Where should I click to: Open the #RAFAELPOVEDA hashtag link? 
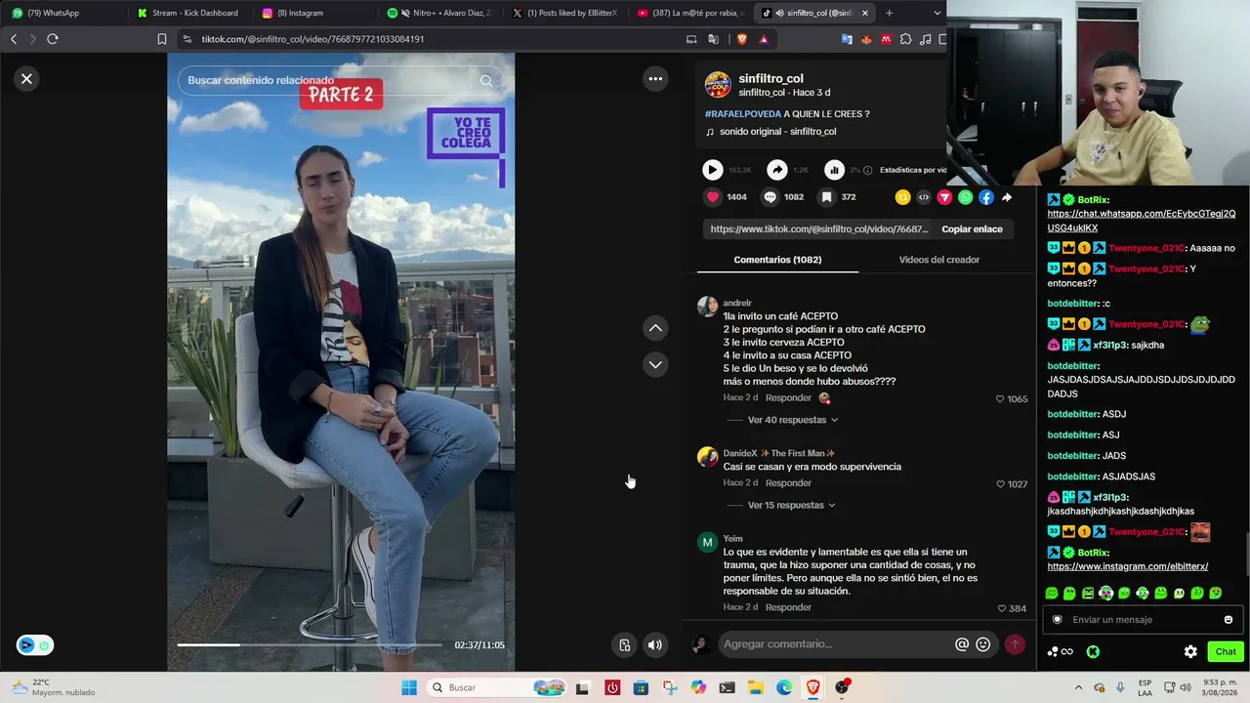click(x=743, y=114)
